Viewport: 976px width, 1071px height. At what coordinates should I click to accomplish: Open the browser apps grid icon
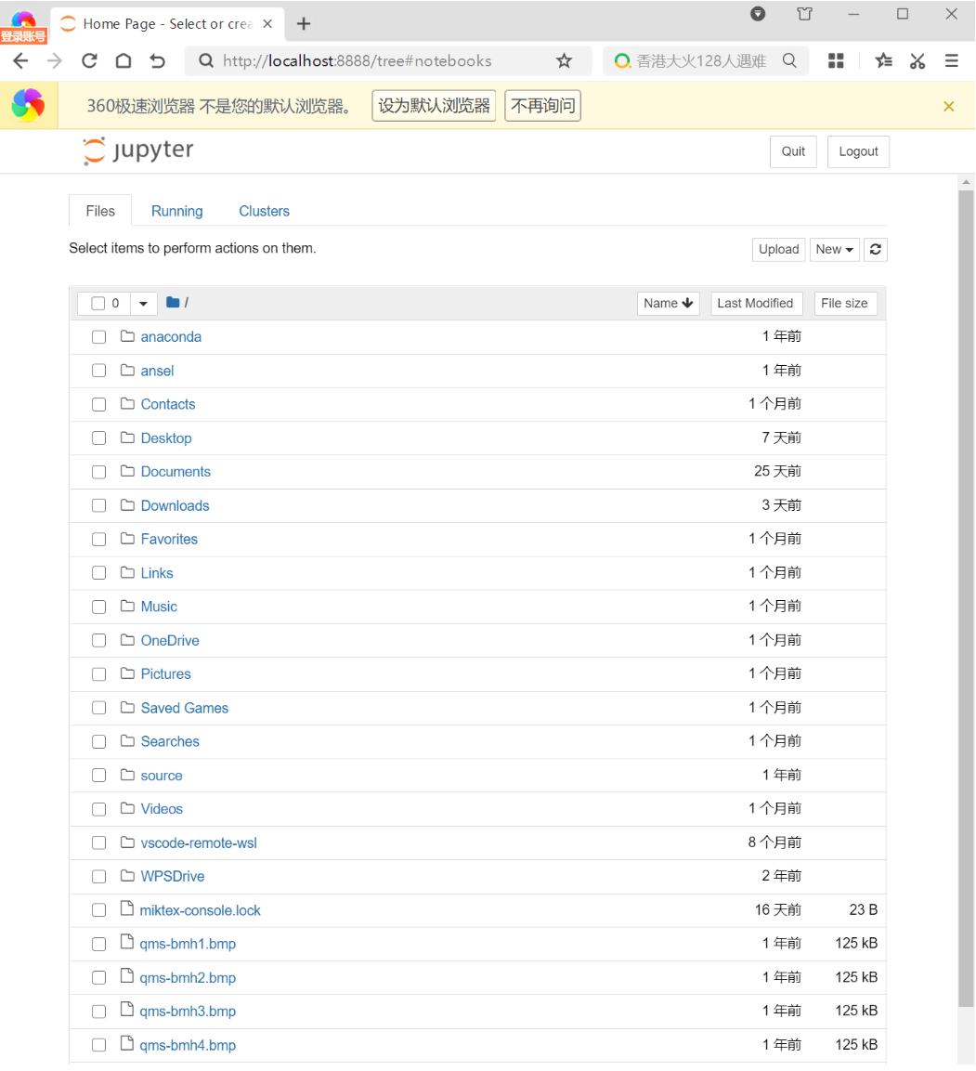pyautogui.click(x=836, y=60)
